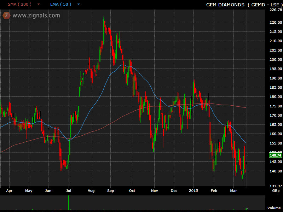
Task: Click the SMA ( 200 ) indicator label
Action: tap(20, 5)
